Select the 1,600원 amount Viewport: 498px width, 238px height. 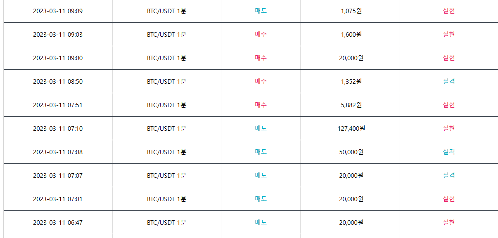tap(351, 34)
